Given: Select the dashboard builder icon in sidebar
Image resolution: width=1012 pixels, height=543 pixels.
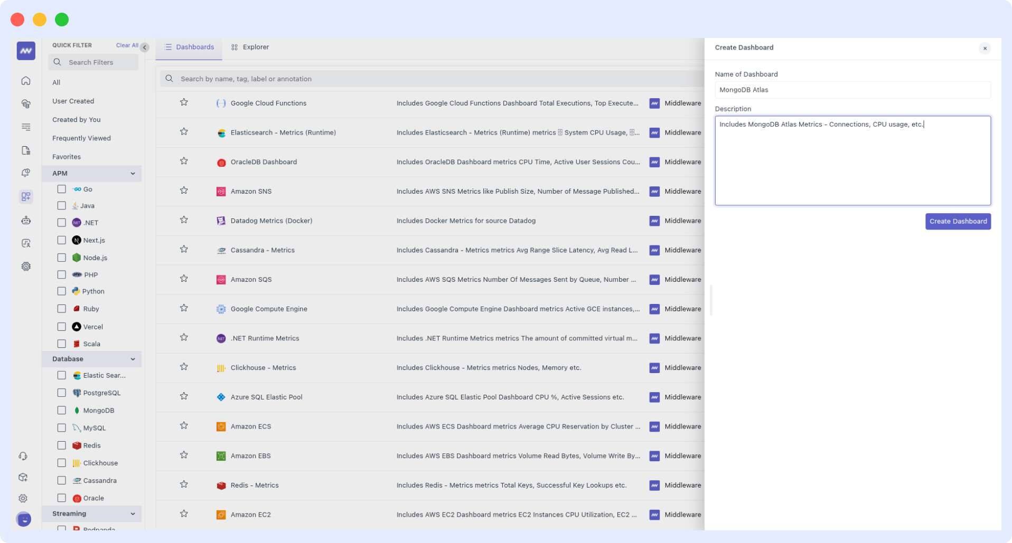Looking at the screenshot, I should 25,196.
